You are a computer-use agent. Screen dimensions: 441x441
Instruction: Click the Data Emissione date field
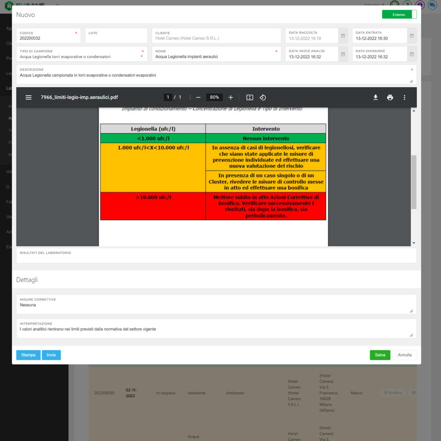(x=379, y=54)
